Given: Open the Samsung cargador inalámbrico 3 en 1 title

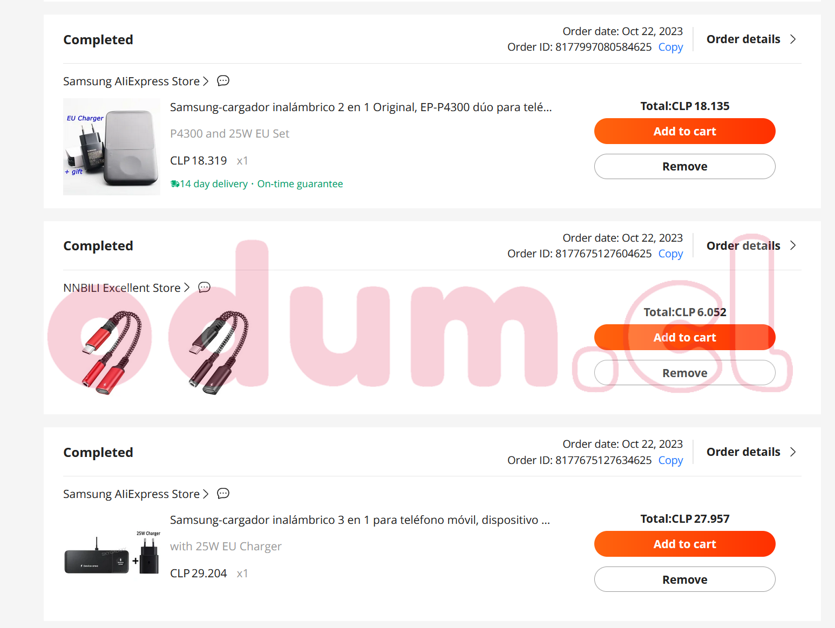Looking at the screenshot, I should 360,520.
